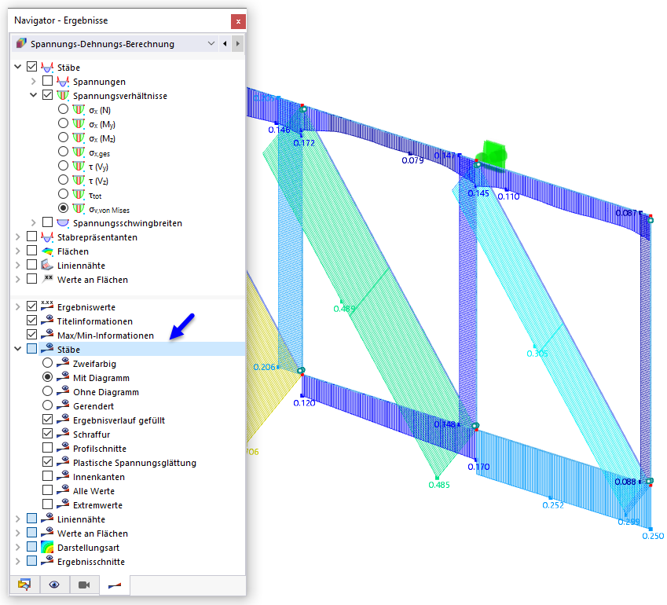This screenshot has width=667, height=605.
Task: Uncheck the Titelinformationen checkbox
Action: pos(31,320)
